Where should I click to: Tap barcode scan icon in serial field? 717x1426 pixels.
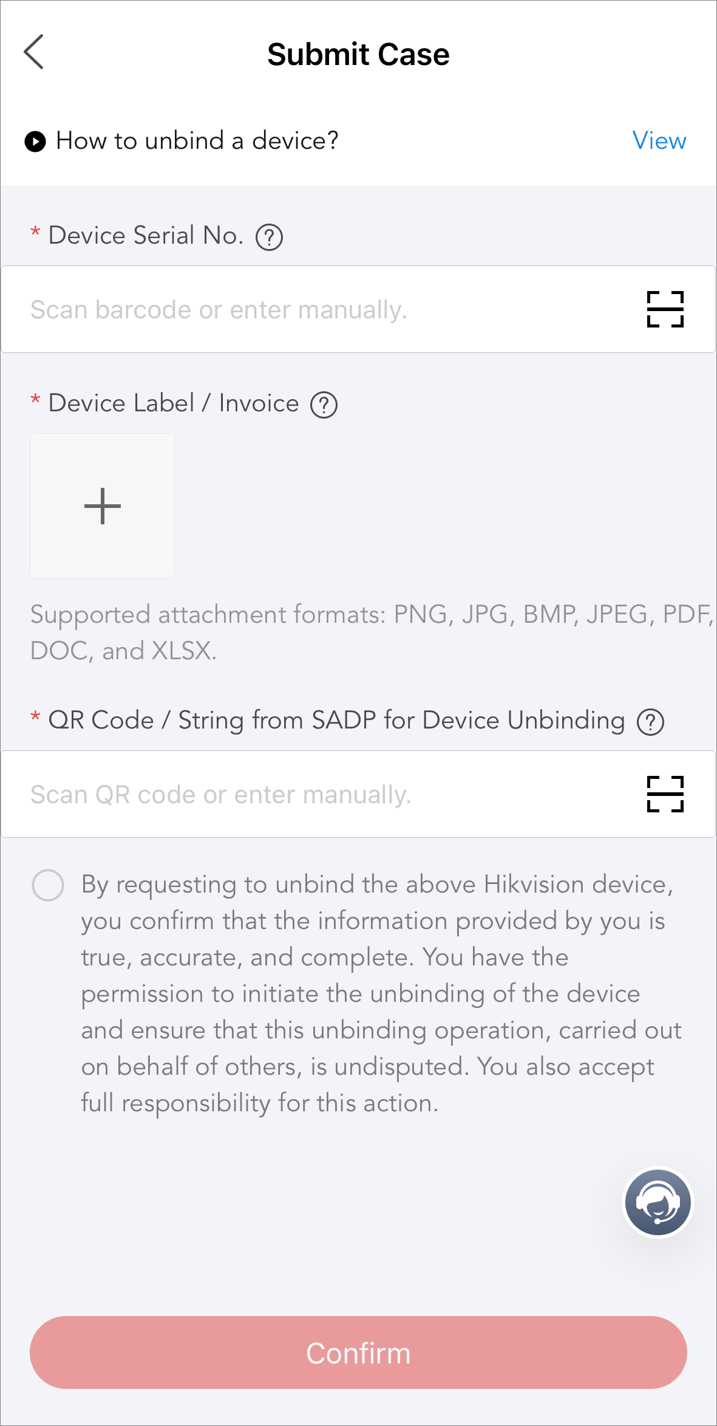click(665, 309)
